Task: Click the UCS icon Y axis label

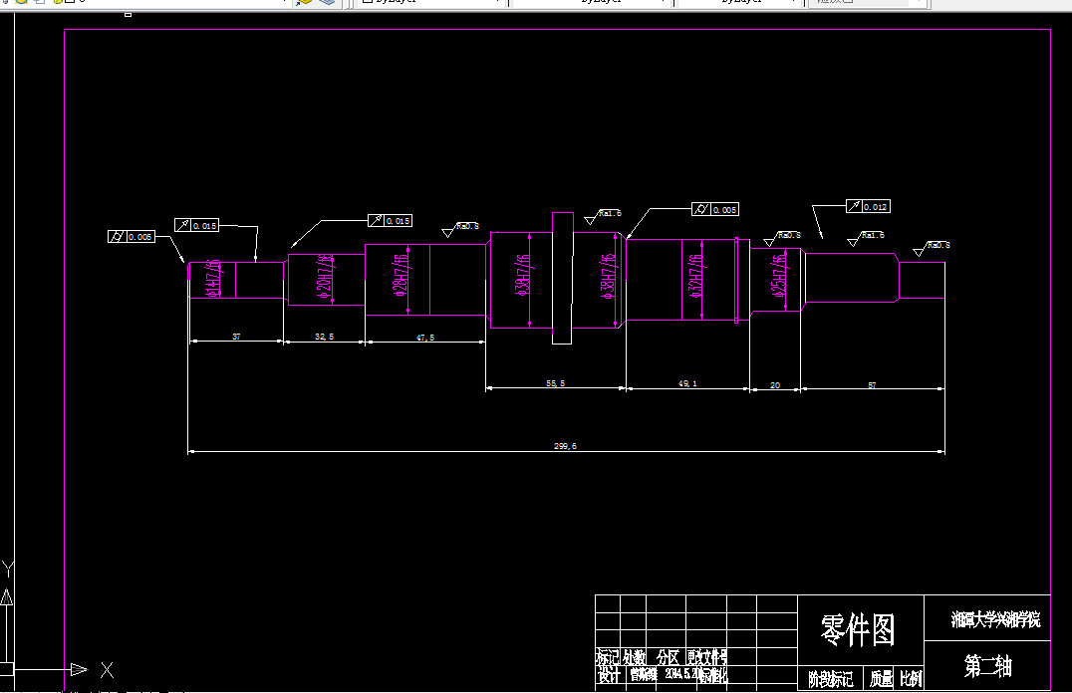Action: coord(8,569)
